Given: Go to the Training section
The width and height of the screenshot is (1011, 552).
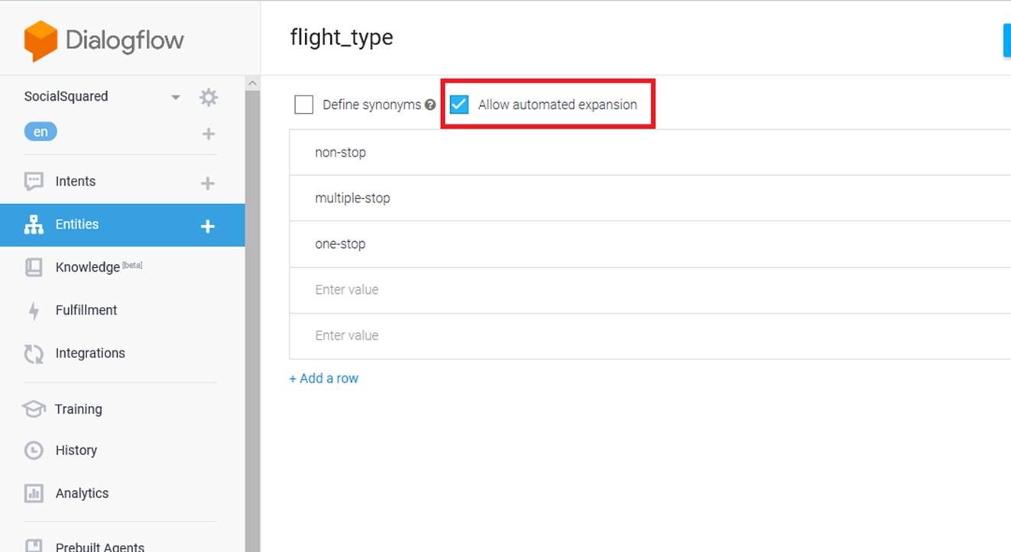Looking at the screenshot, I should pyautogui.click(x=78, y=409).
